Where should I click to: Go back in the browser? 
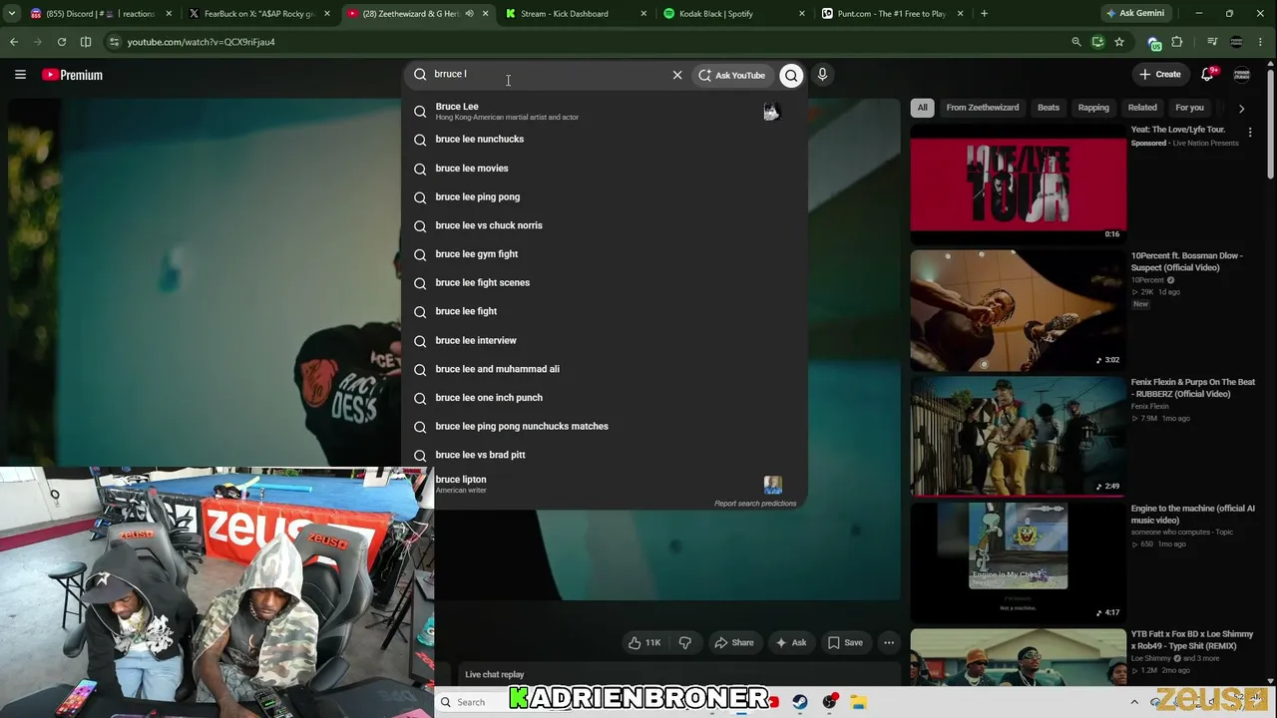coord(14,42)
